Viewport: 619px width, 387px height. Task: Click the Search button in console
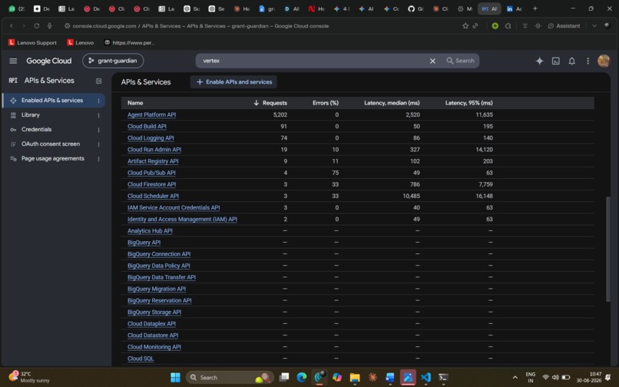460,61
